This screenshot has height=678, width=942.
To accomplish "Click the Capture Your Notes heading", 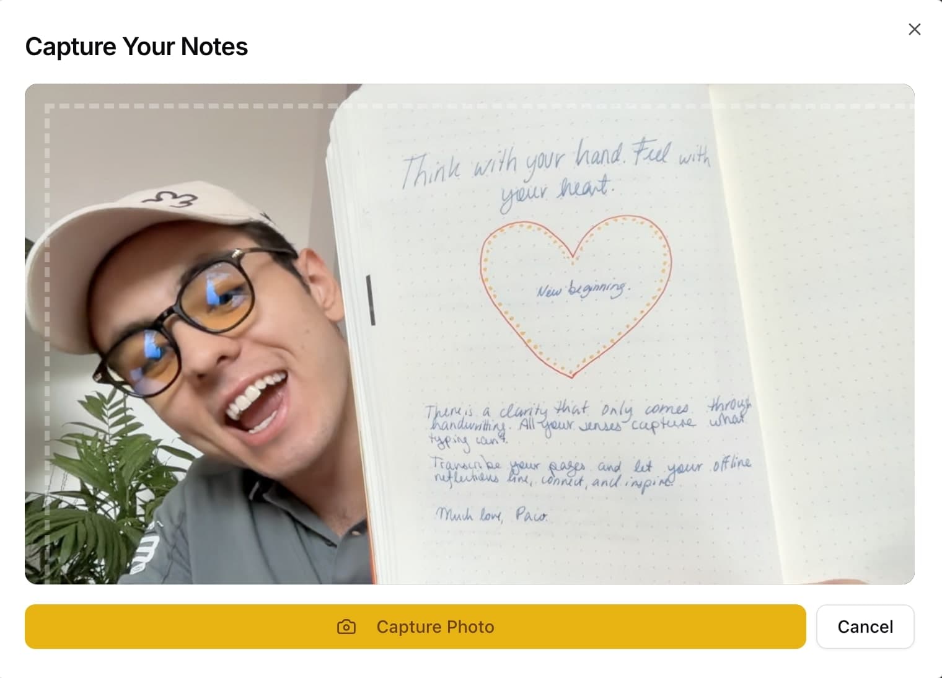I will [136, 46].
